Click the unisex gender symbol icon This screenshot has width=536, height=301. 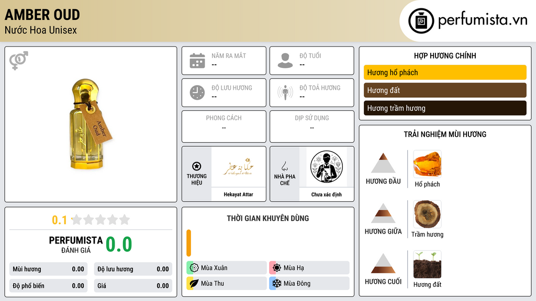(19, 61)
